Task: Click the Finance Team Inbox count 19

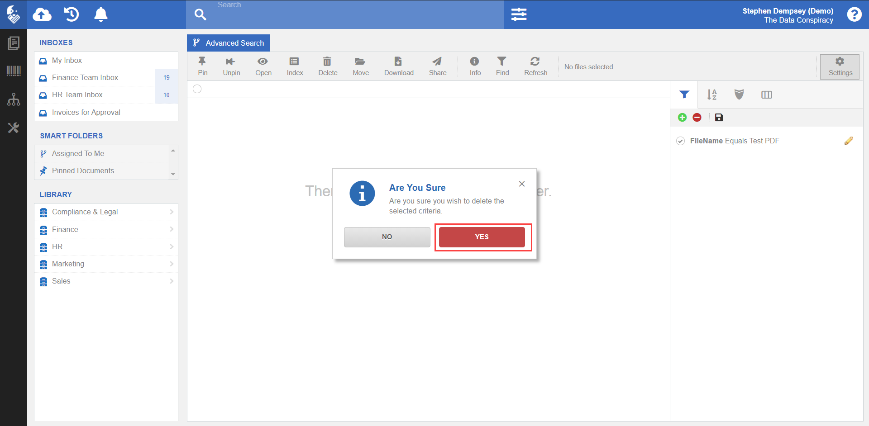Action: click(x=167, y=78)
